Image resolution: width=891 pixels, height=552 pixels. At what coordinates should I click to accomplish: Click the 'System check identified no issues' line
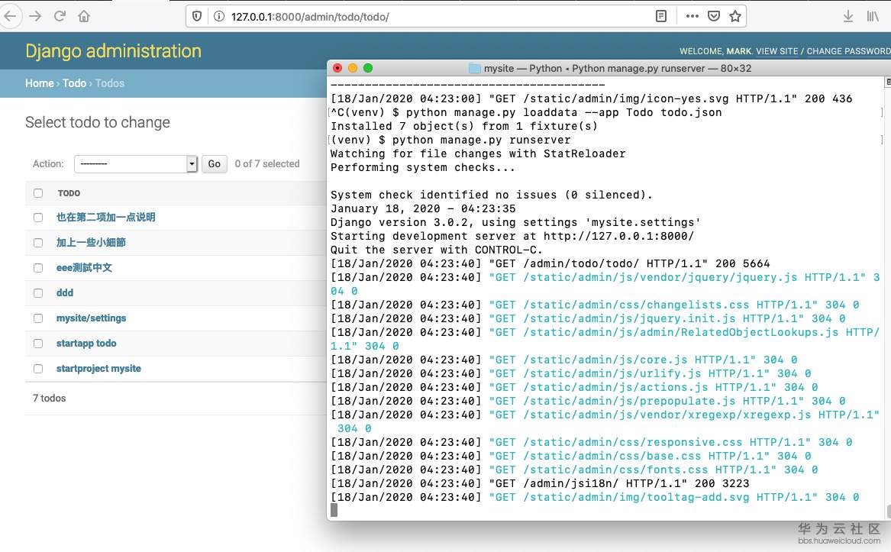pos(492,195)
